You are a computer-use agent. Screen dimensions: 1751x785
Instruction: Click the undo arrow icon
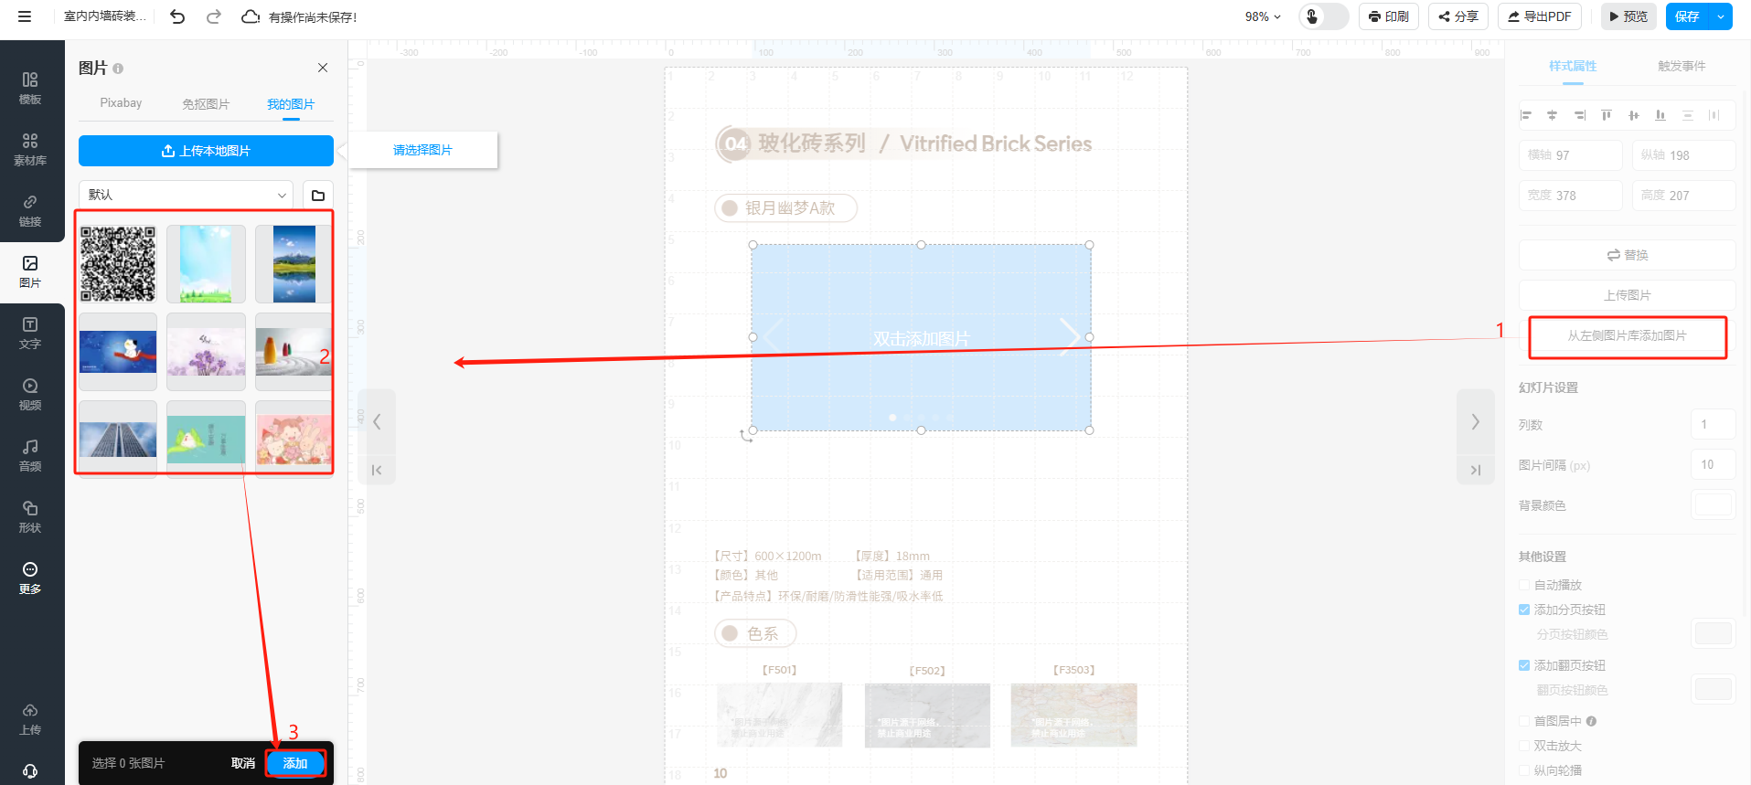click(x=177, y=16)
